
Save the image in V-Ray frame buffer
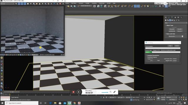34,4
